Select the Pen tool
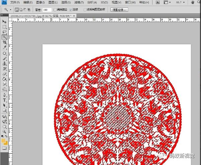Viewport: 201px width, 165px height. 4,95
